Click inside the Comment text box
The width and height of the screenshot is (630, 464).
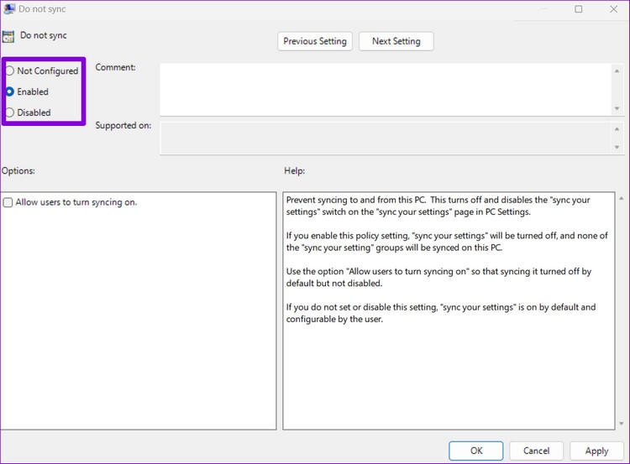(x=385, y=90)
